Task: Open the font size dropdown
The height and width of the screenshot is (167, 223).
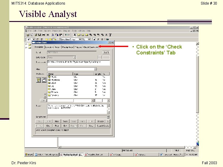Action: [89, 39]
